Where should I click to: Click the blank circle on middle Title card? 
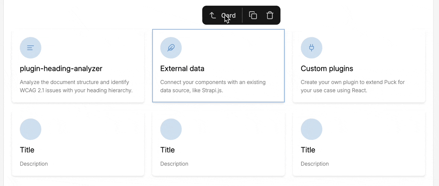click(171, 129)
